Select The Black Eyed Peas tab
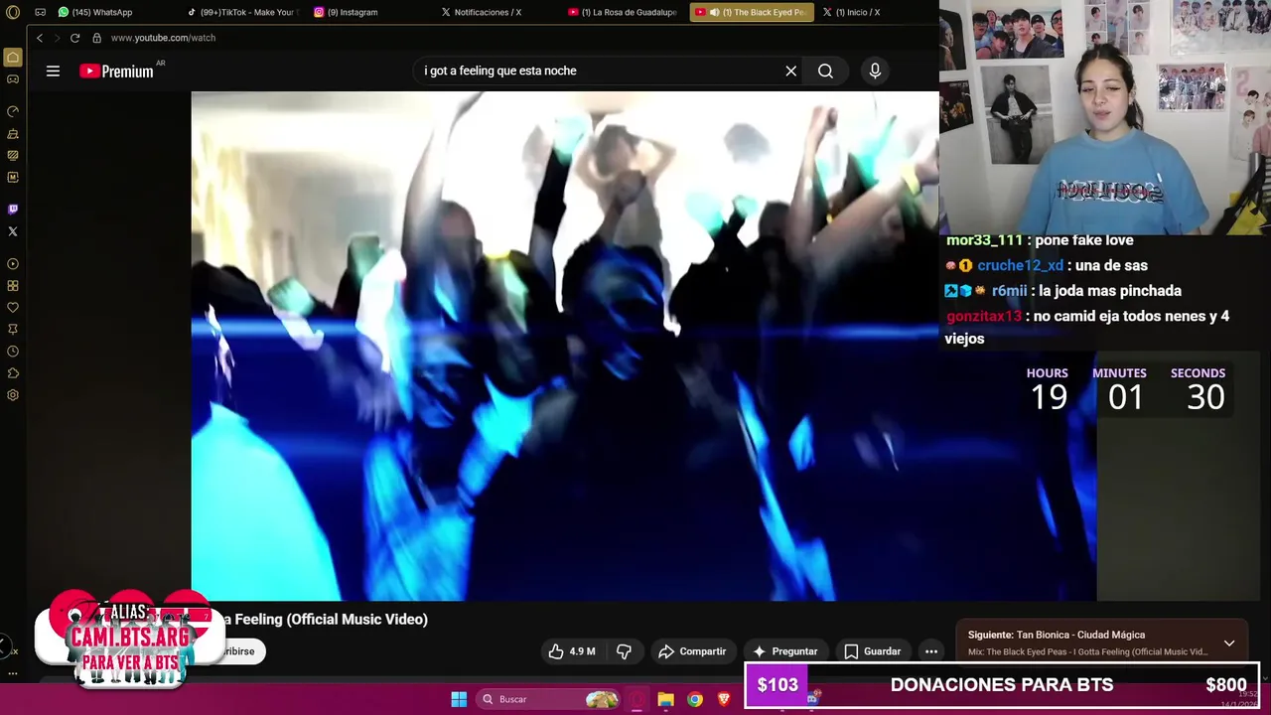Viewport: 1271px width, 715px height. (752, 12)
